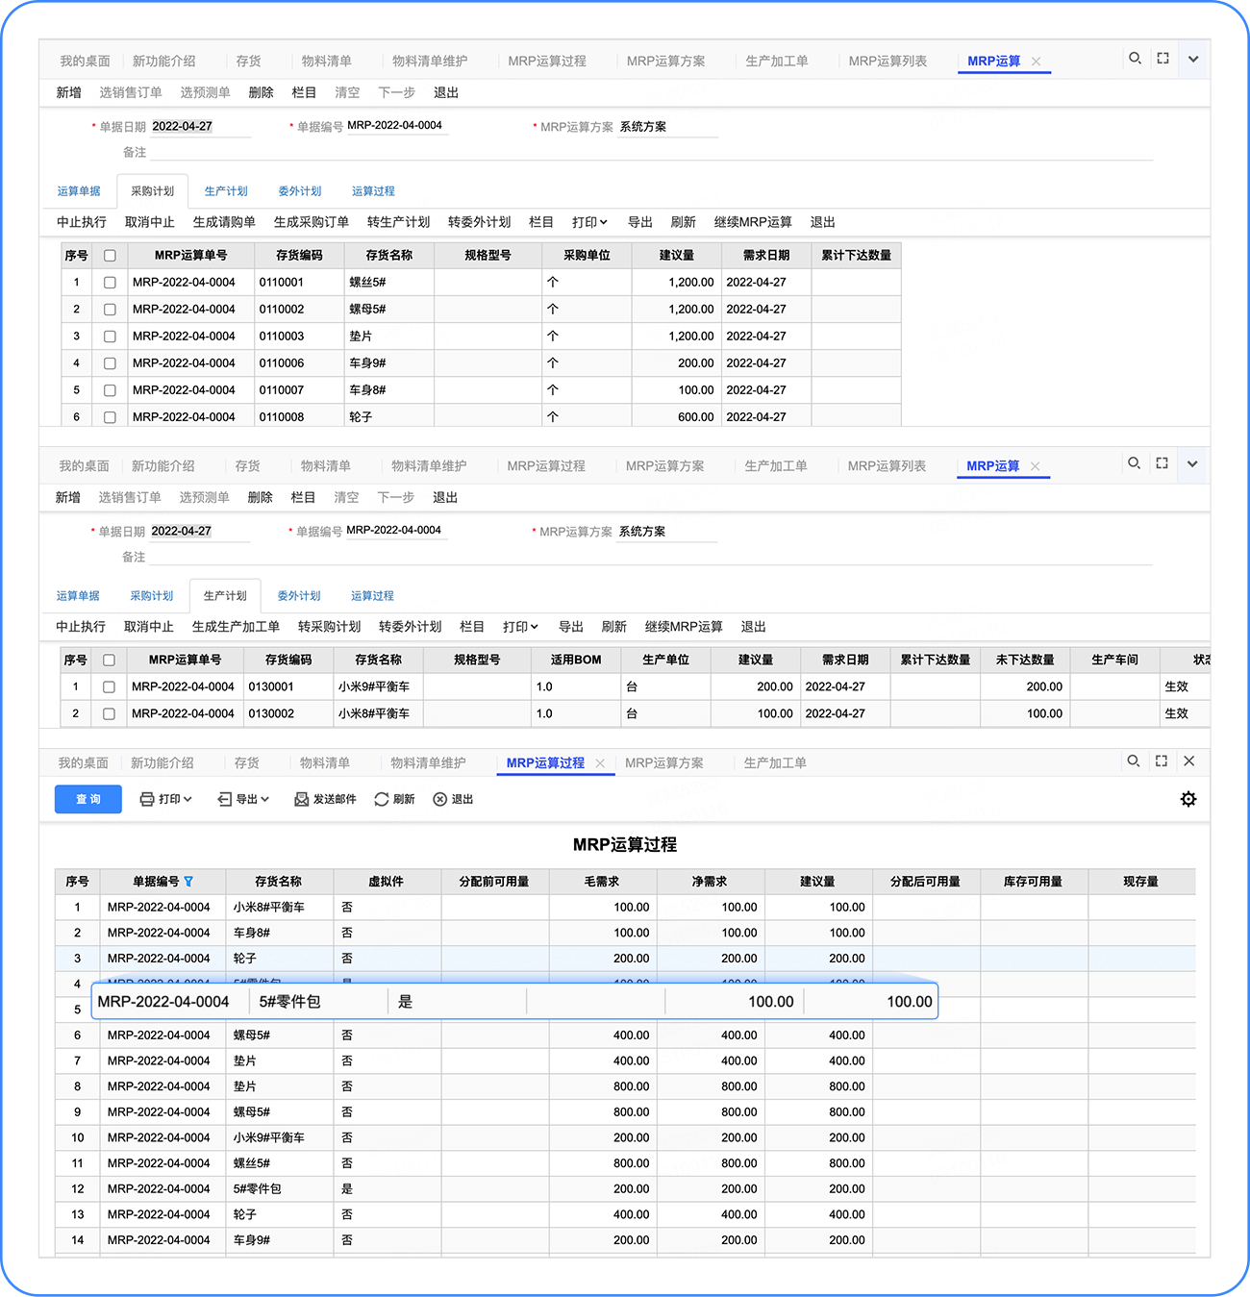Open the MRP运算列表 tab in the top bar
Image resolution: width=1250 pixels, height=1297 pixels.
tap(887, 61)
